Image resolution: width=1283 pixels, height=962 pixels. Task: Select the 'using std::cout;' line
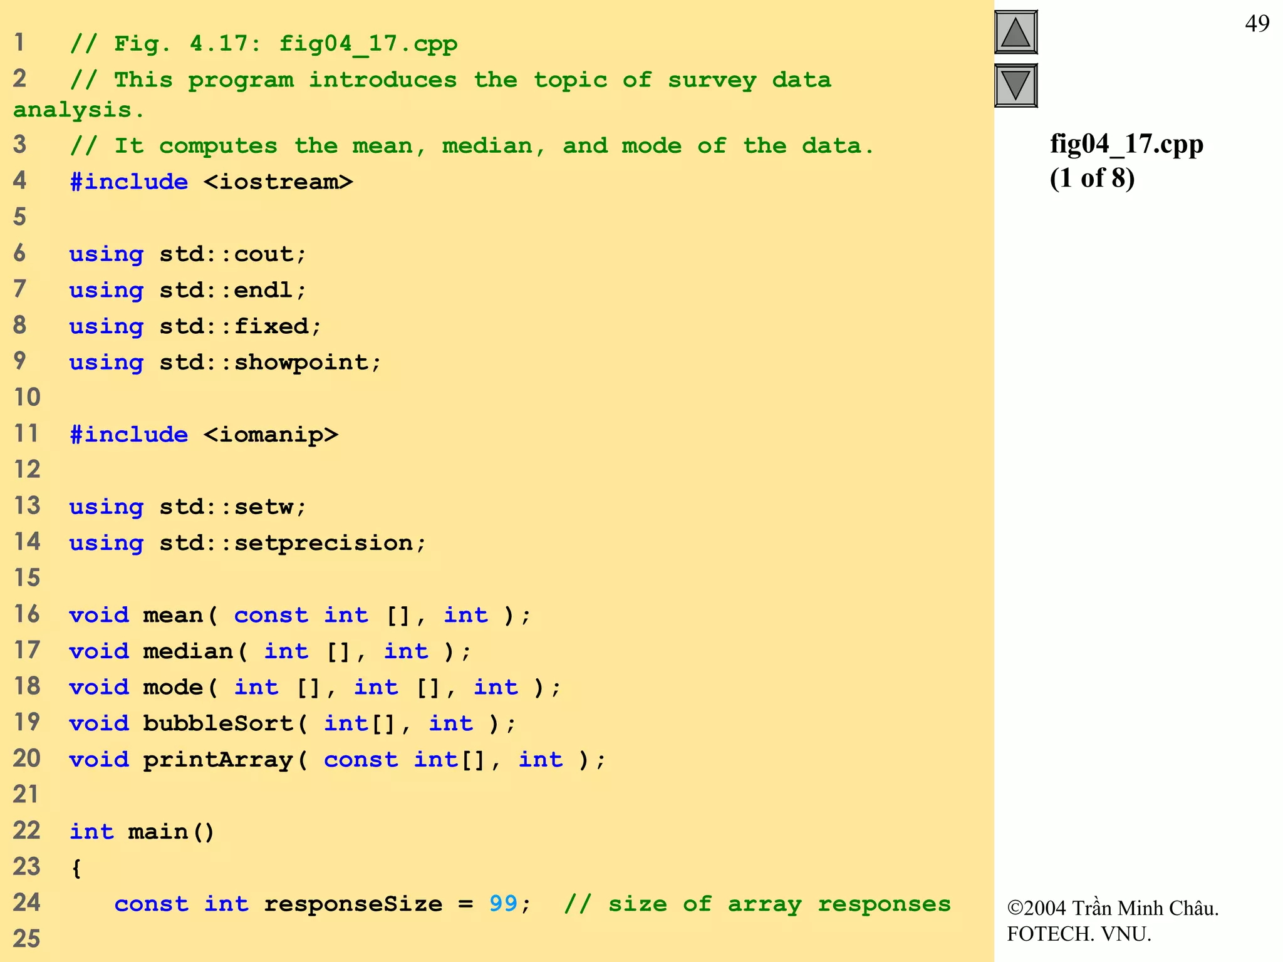[188, 254]
